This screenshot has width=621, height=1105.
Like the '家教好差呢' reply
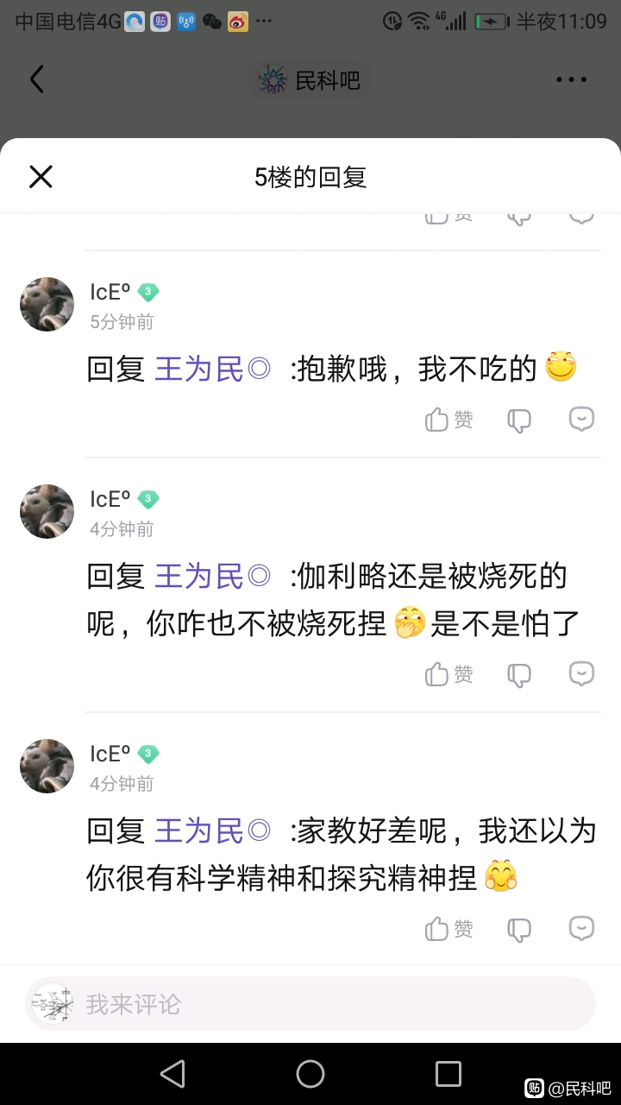point(449,929)
